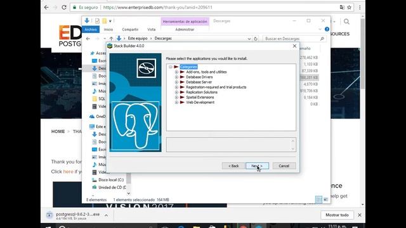Click the red flag icon beside Add-ons, tools
406x228 pixels.
[x=182, y=72]
